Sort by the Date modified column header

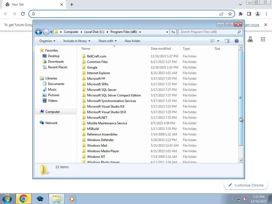[x=161, y=49]
